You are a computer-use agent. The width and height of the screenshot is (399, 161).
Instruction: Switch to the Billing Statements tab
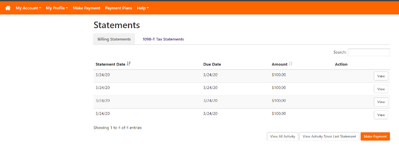[114, 39]
